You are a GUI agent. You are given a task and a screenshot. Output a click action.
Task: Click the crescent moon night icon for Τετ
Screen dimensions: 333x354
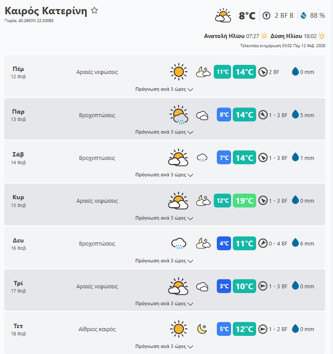click(203, 329)
